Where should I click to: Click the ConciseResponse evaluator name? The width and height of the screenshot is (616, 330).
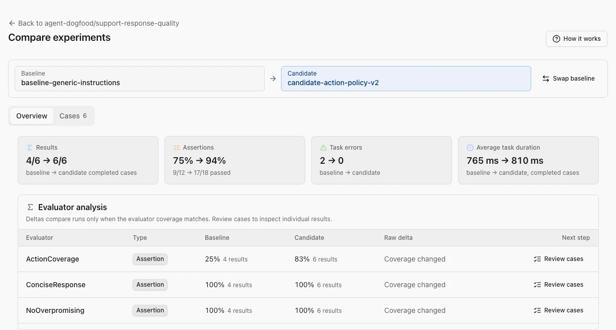coord(55,285)
